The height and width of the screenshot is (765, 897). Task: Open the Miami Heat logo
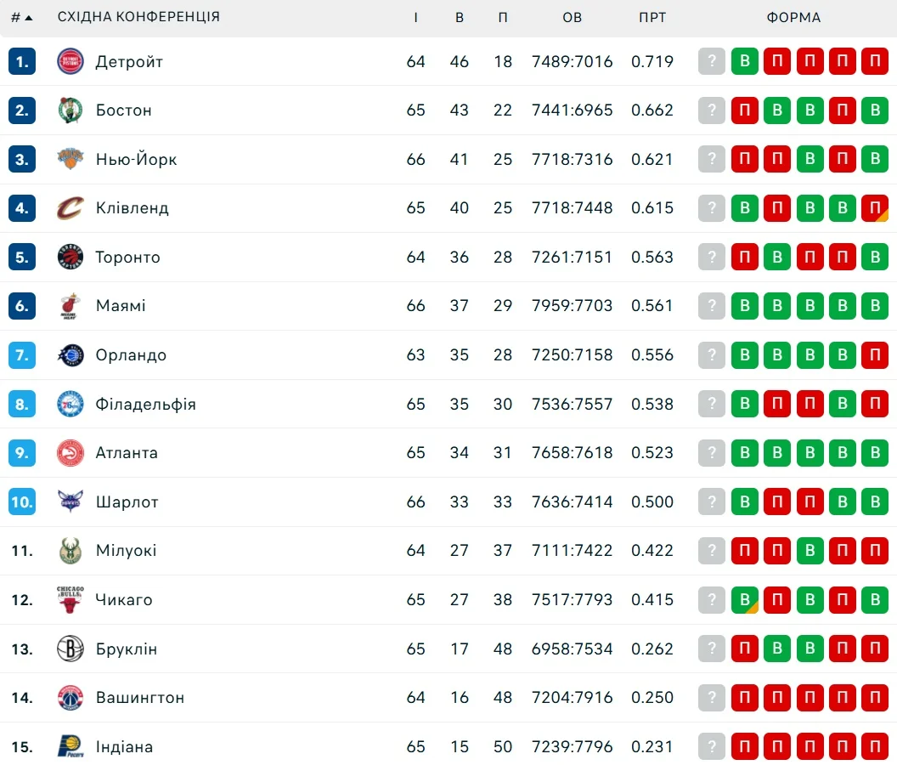(x=71, y=306)
